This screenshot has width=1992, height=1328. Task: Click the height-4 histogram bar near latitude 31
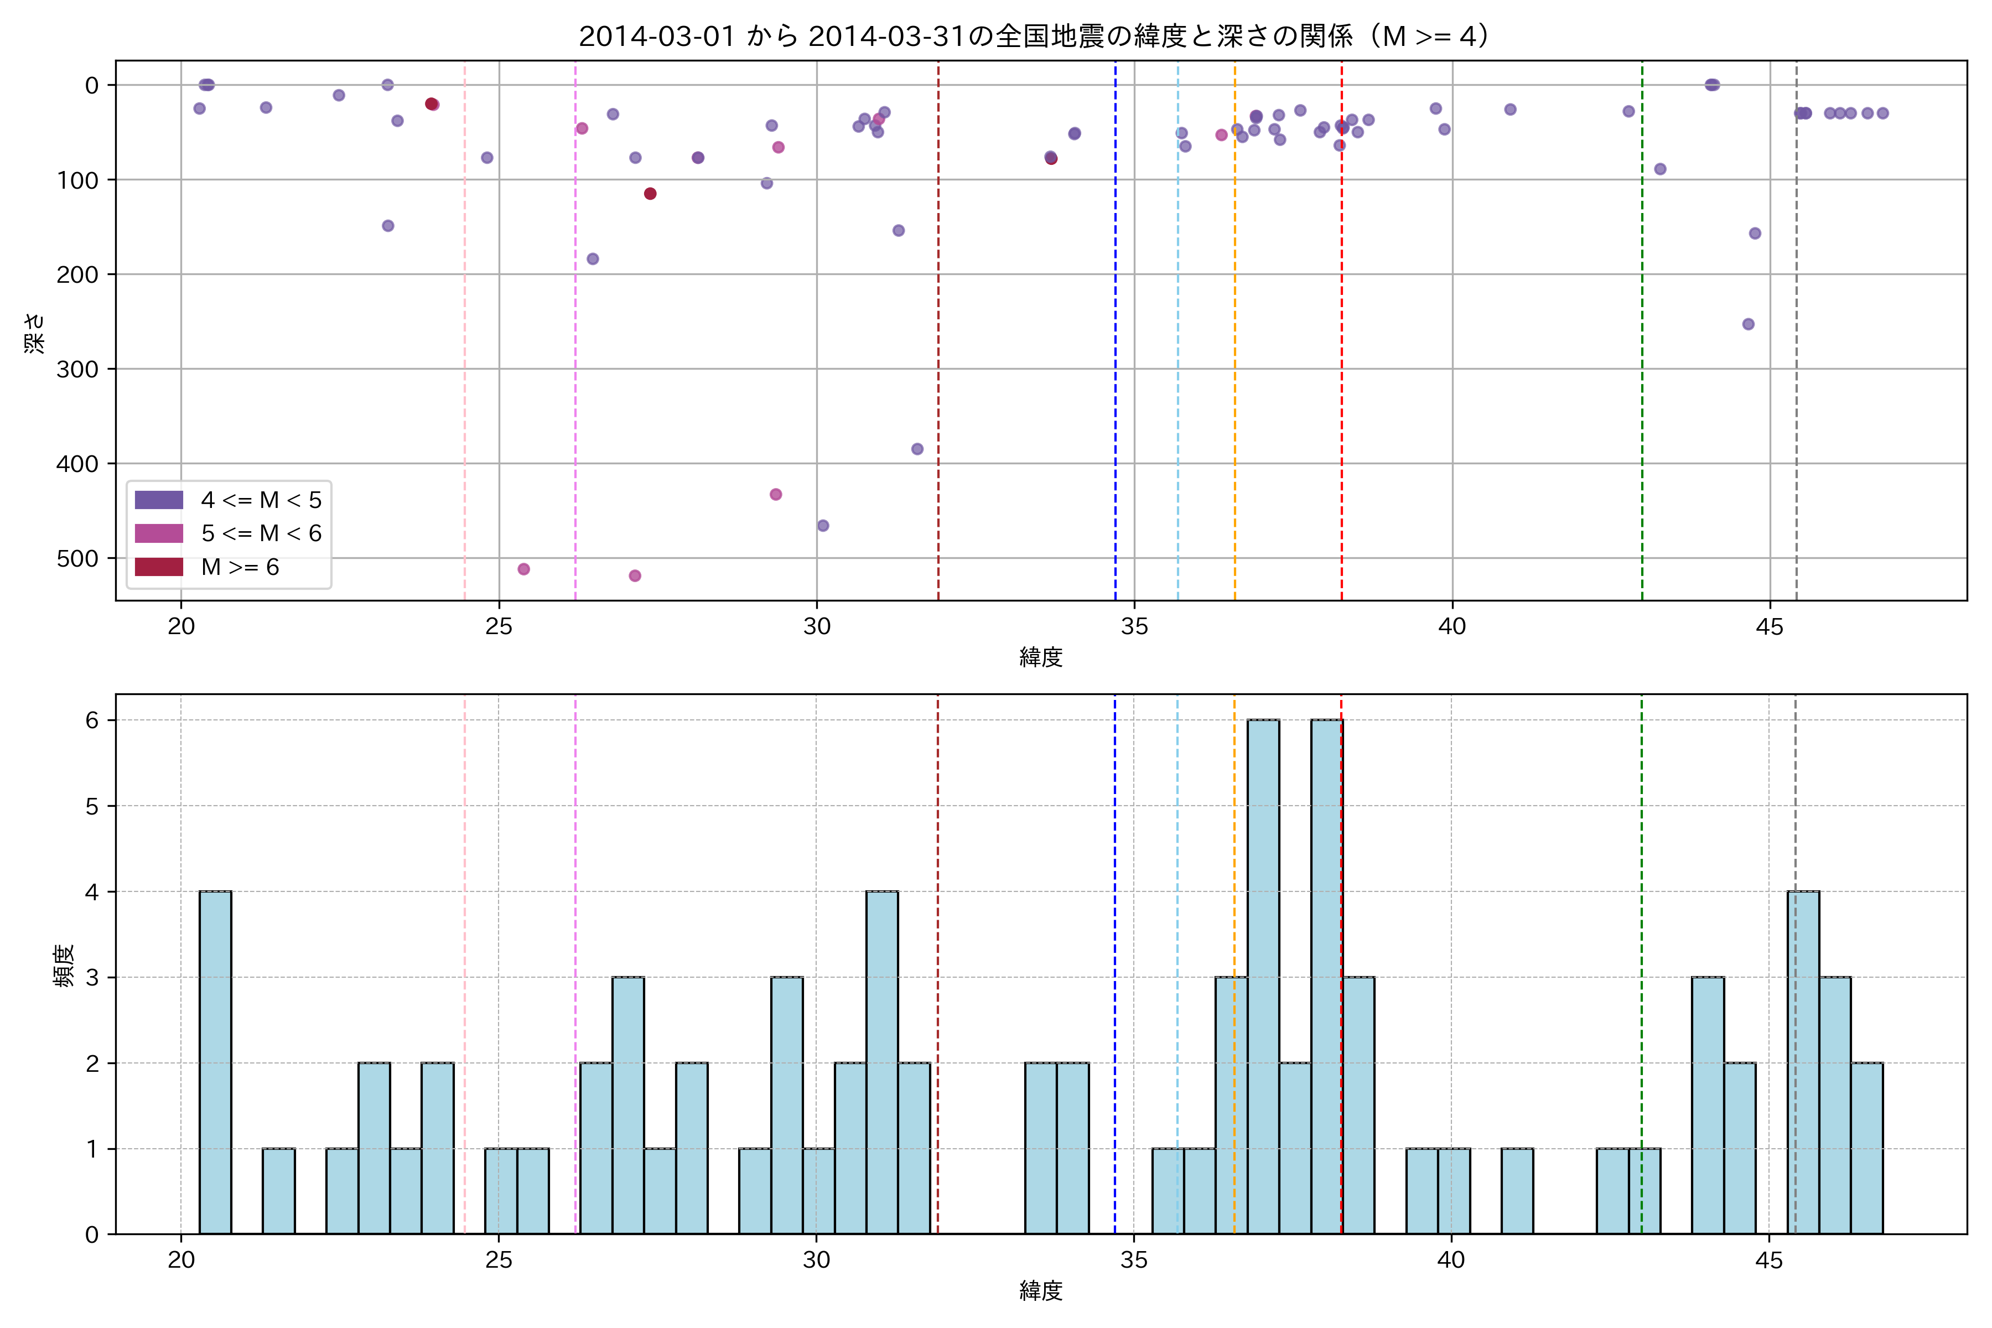tap(881, 1062)
